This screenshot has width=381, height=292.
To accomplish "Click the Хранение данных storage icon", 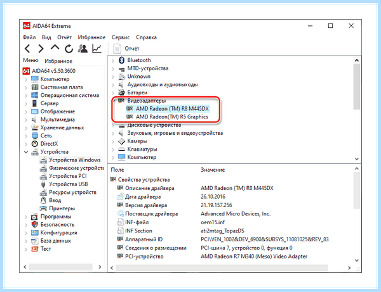I will [x=35, y=127].
